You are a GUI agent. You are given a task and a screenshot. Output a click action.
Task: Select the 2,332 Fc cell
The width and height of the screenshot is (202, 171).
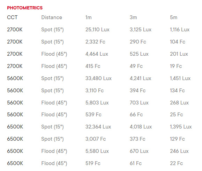pos(95,42)
